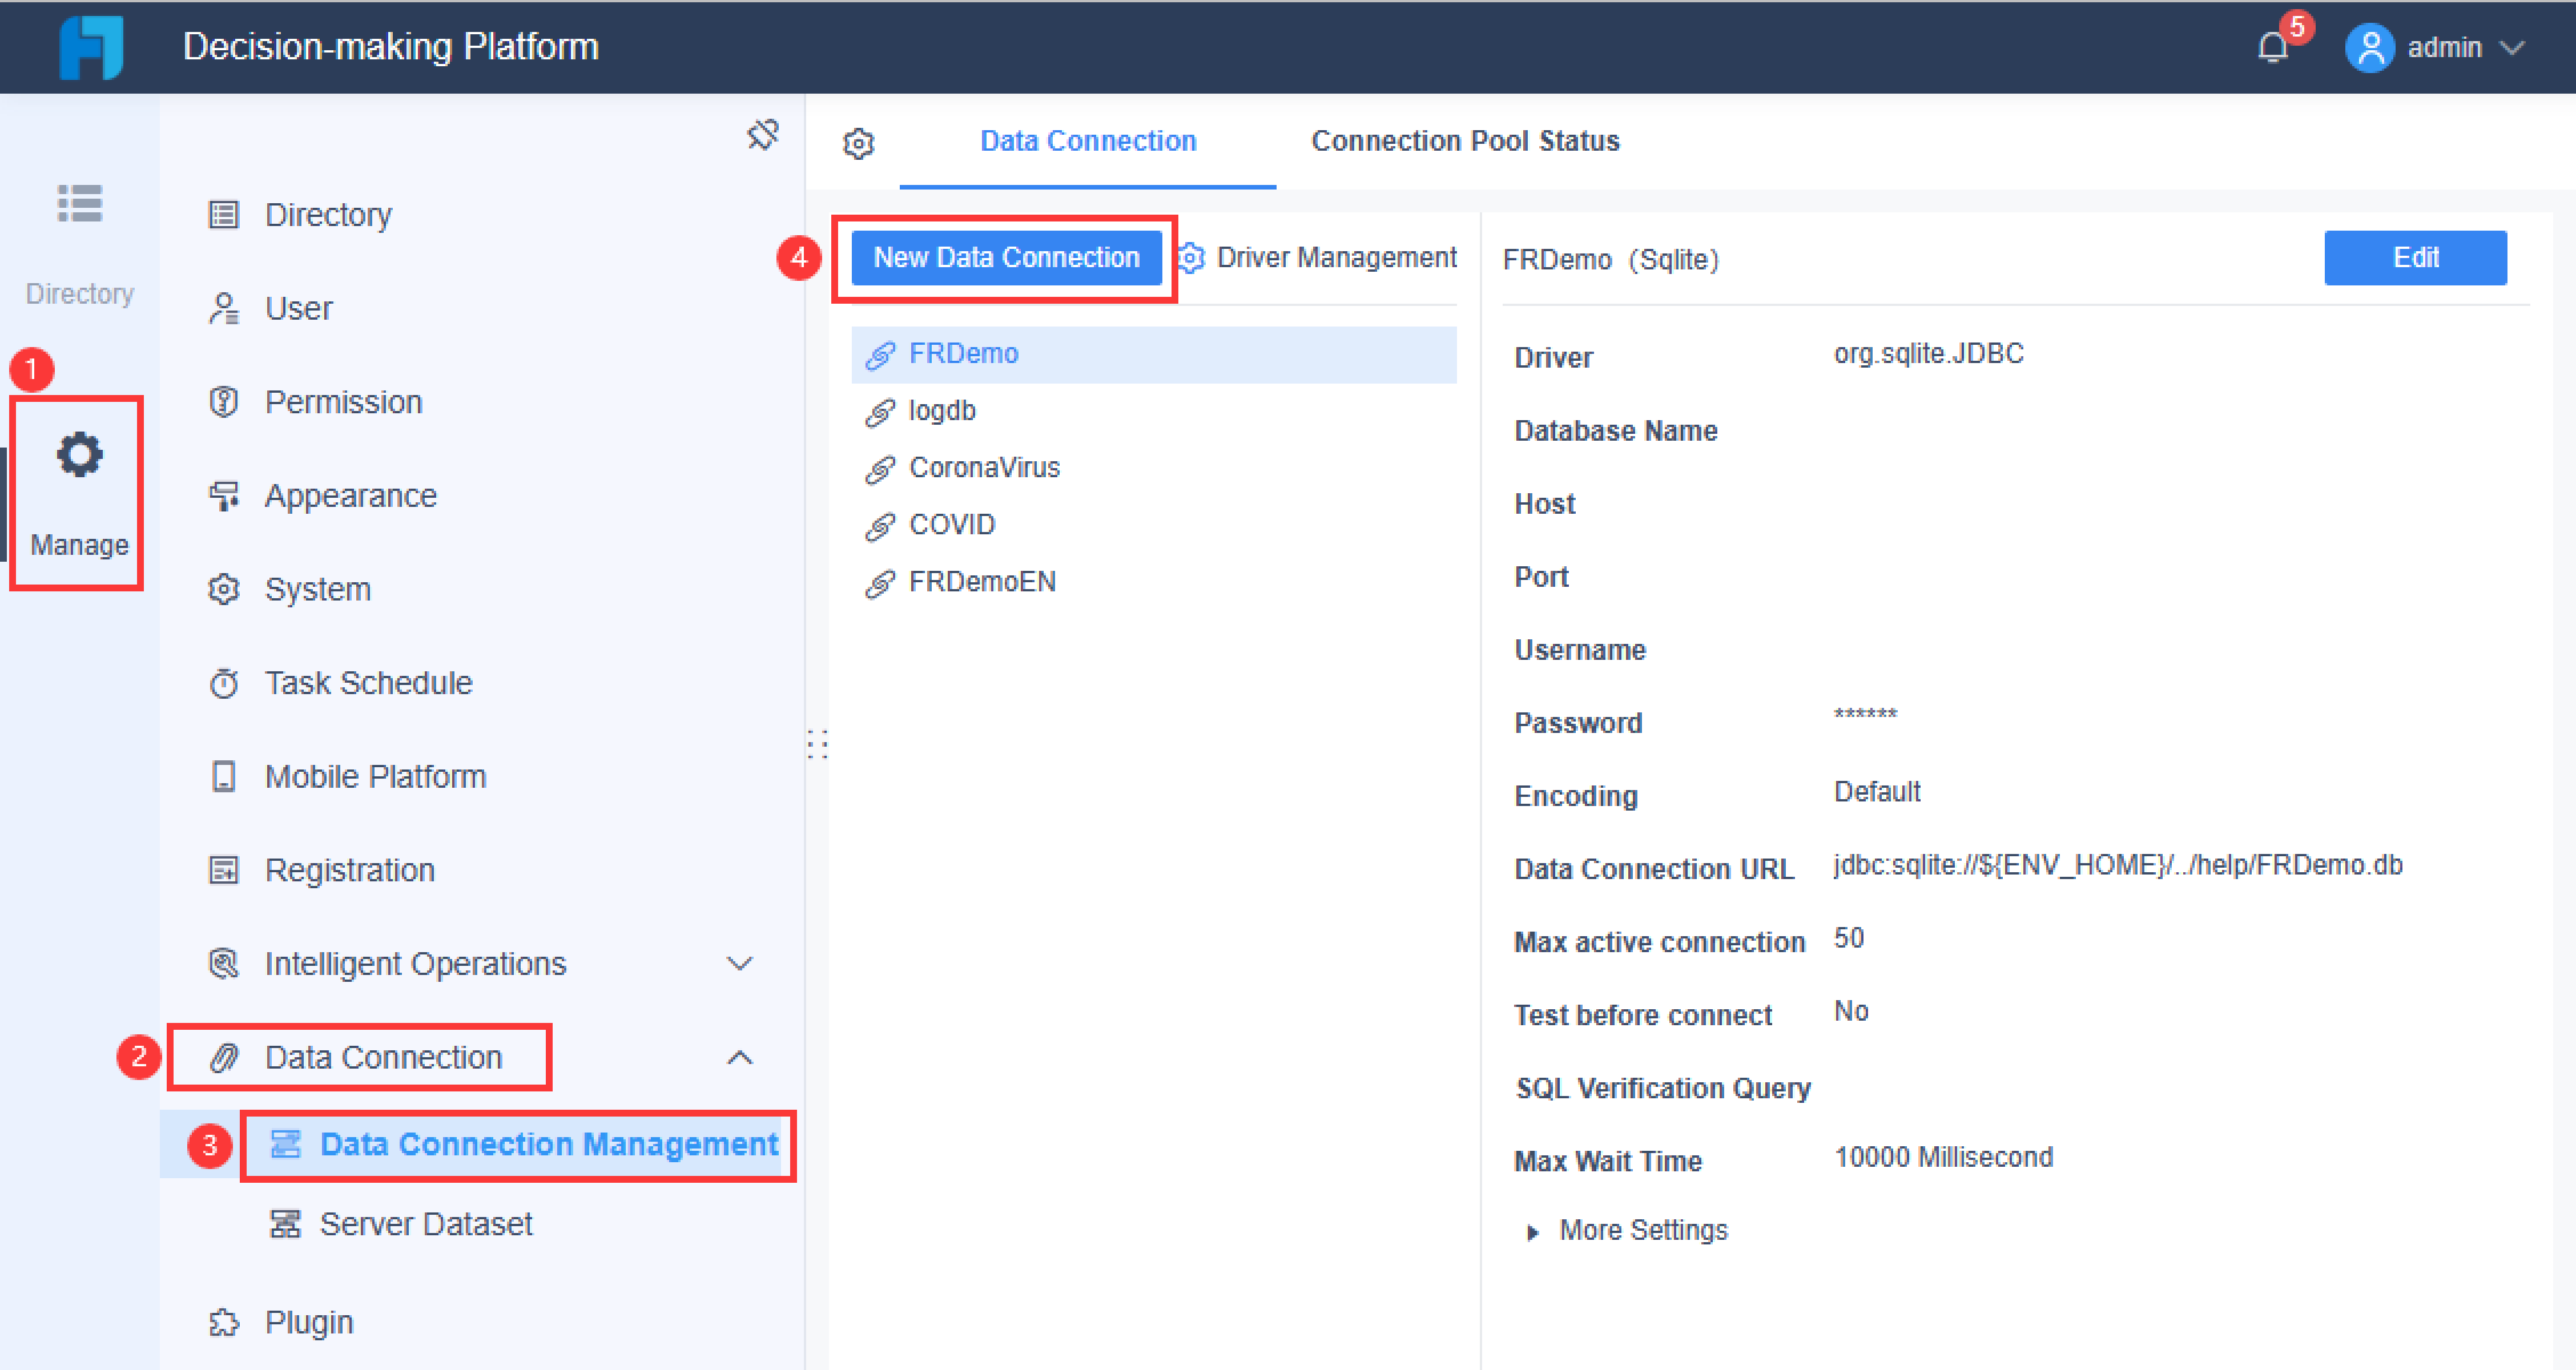The height and width of the screenshot is (1370, 2576).
Task: Toggle the pin icon atop the menu panel
Action: [x=762, y=135]
